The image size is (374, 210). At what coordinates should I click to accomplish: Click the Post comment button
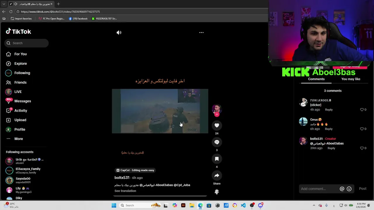363,189
